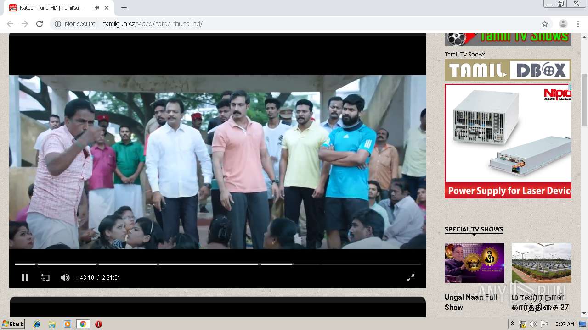Click video frame to toggle playback
This screenshot has width=588, height=330.
coord(218,162)
